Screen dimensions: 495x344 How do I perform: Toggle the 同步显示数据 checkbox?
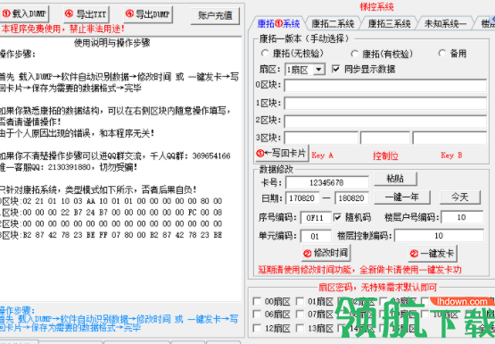[x=363, y=69]
